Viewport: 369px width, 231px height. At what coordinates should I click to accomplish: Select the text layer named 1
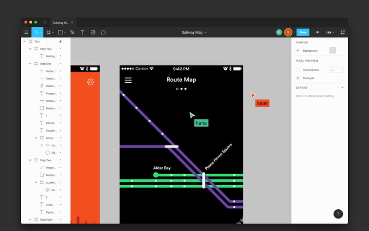coord(47,115)
